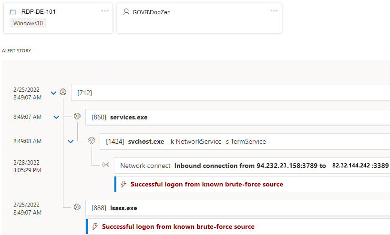Open the RDP-DE-101 card's more options menu

tap(105, 11)
